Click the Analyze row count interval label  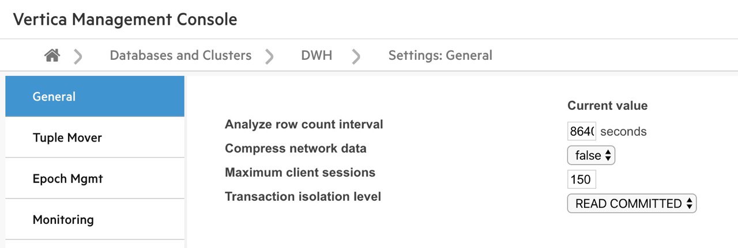(304, 124)
